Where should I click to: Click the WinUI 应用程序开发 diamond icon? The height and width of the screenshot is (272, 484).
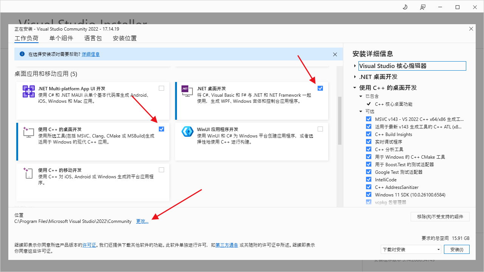(x=187, y=132)
